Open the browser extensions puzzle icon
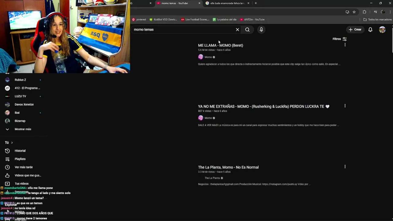The image size is (393, 221). click(365, 12)
